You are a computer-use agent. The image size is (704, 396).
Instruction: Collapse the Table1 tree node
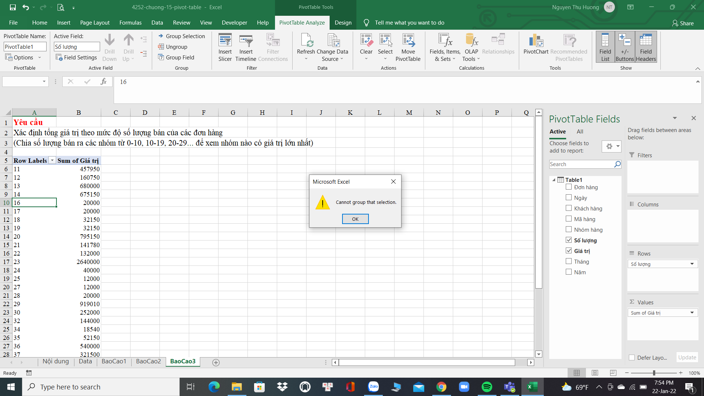click(554, 180)
